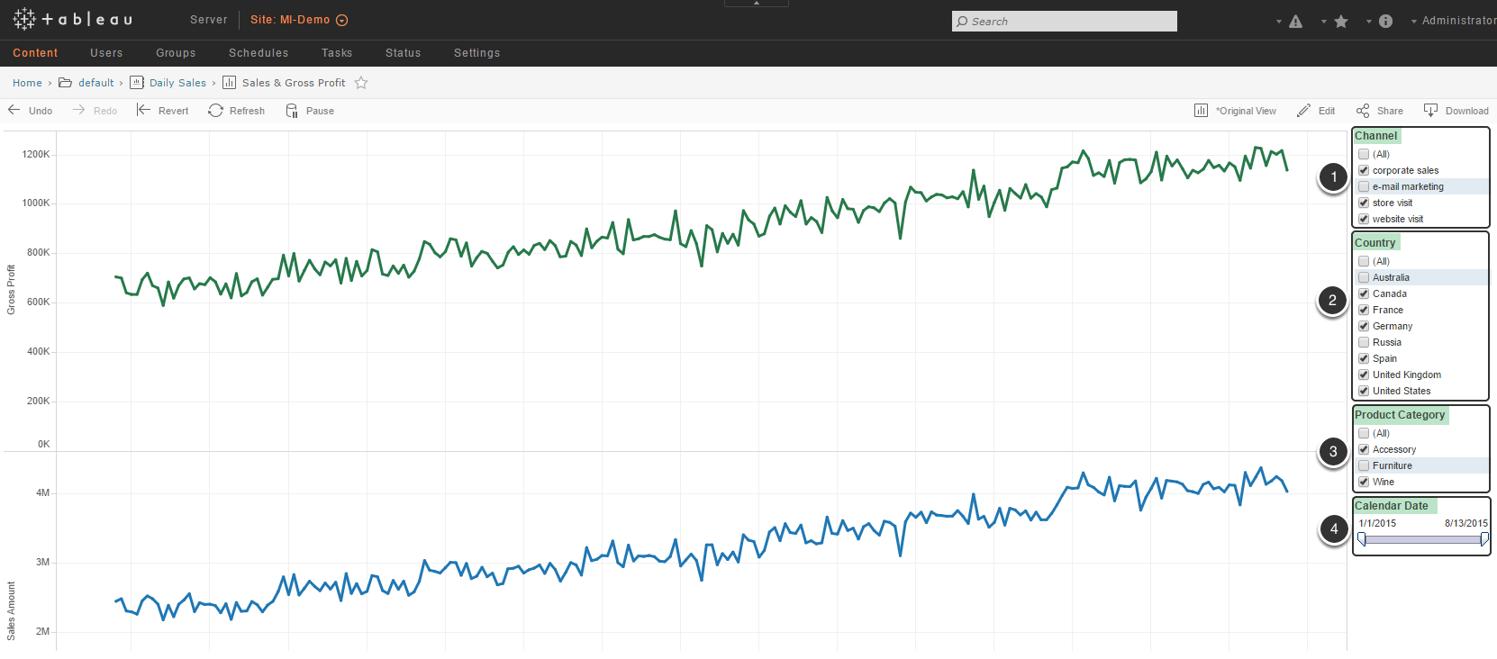
Task: Click the Revert button label
Action: [x=174, y=111]
